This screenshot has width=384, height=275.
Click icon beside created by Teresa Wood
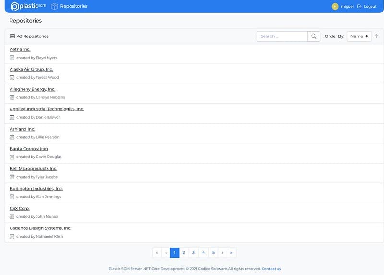pos(12,78)
